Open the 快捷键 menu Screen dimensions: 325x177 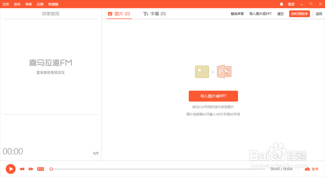pyautogui.click(x=53, y=4)
